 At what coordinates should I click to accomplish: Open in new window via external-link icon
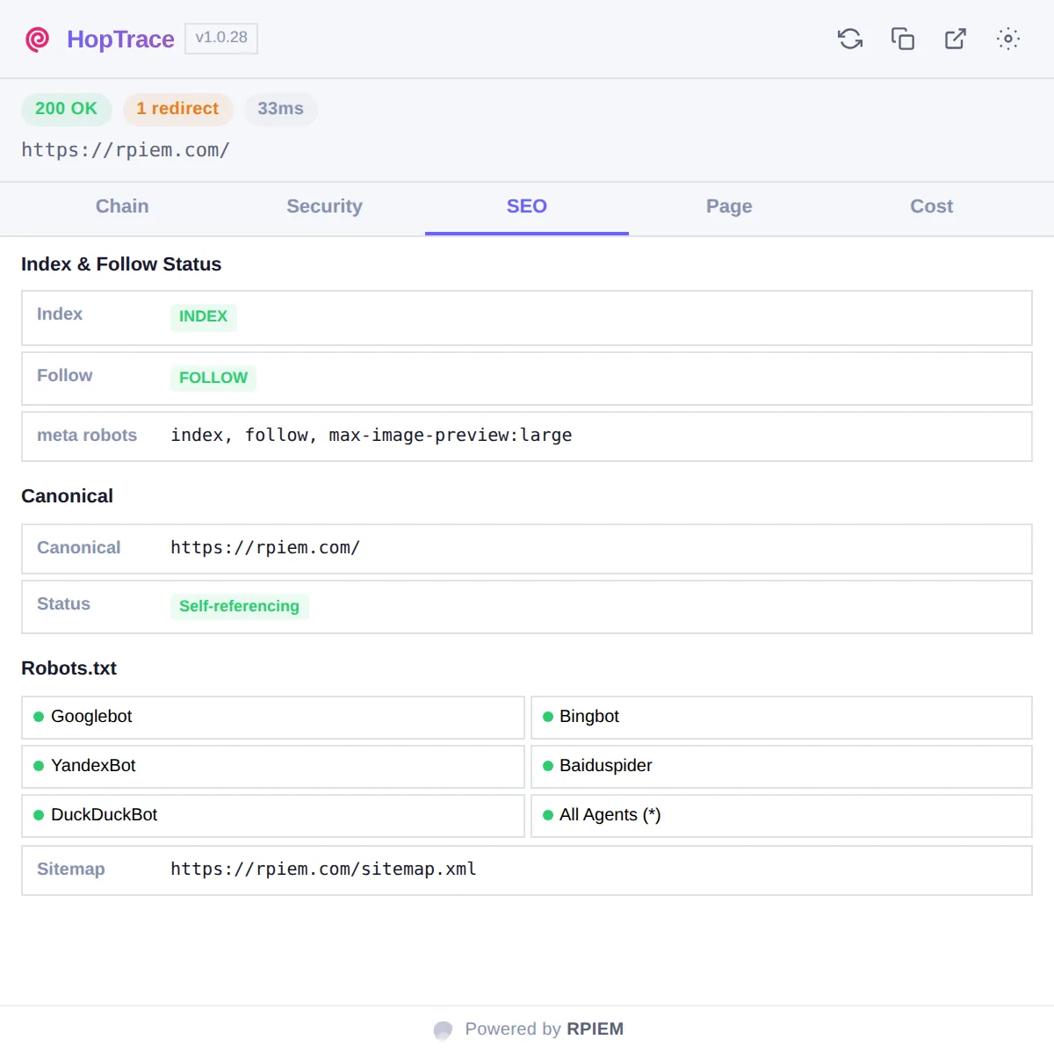(x=956, y=39)
